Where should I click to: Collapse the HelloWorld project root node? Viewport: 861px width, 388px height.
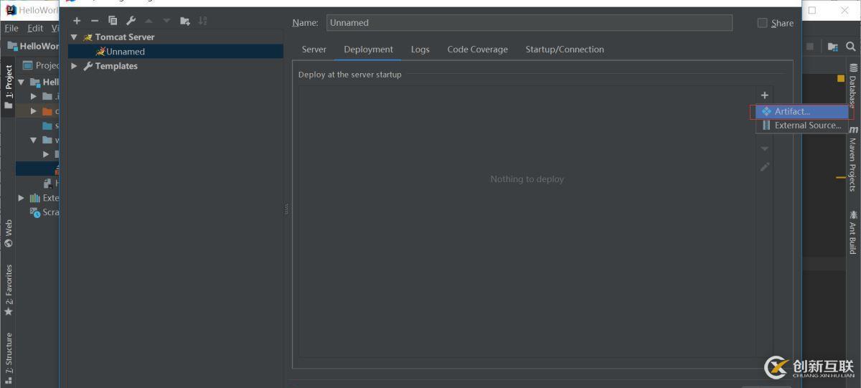coord(21,82)
